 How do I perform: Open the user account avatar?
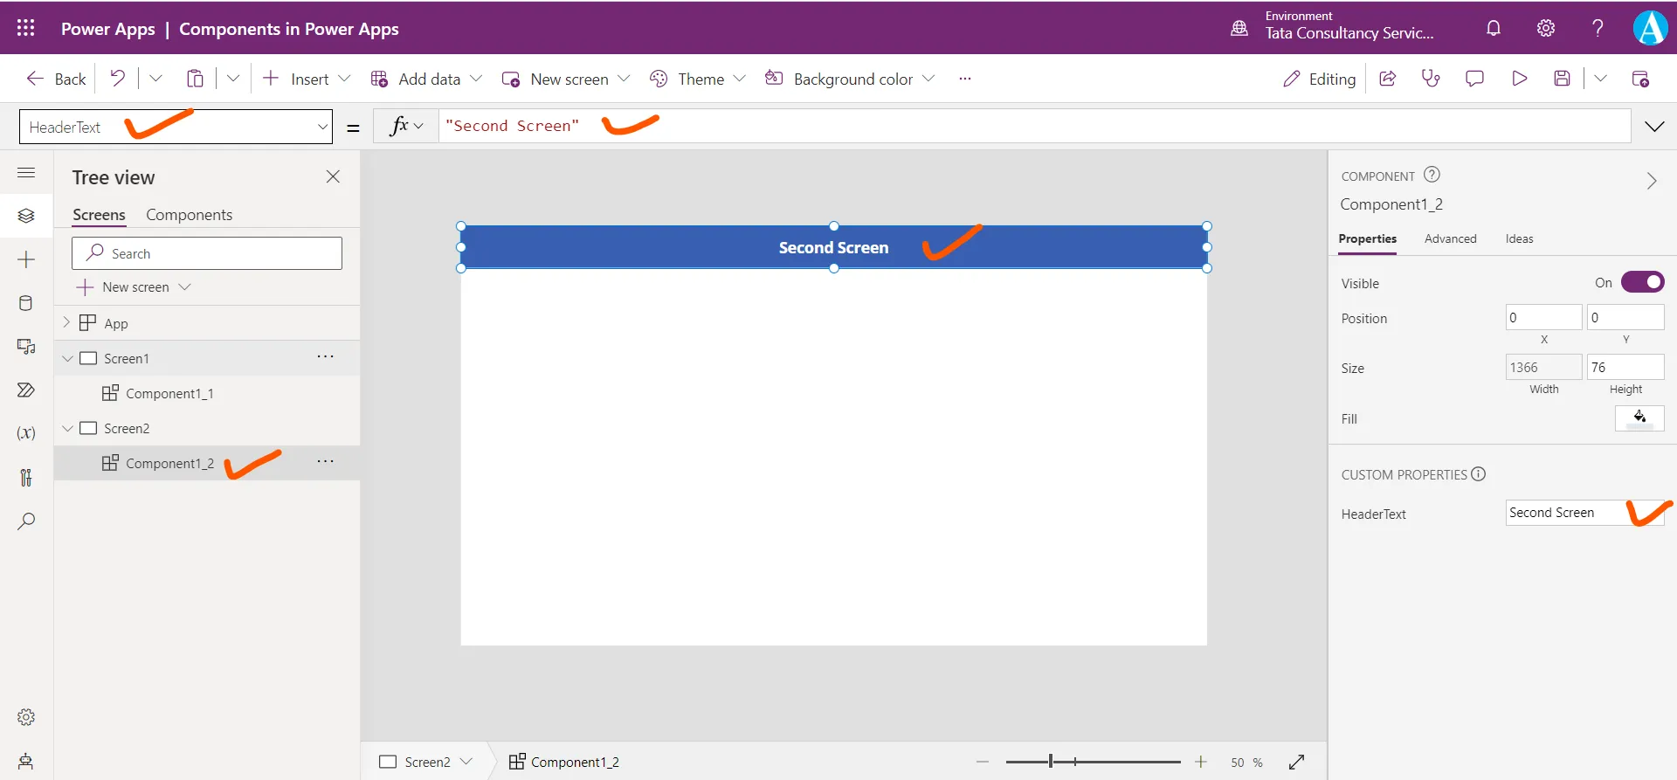point(1650,28)
